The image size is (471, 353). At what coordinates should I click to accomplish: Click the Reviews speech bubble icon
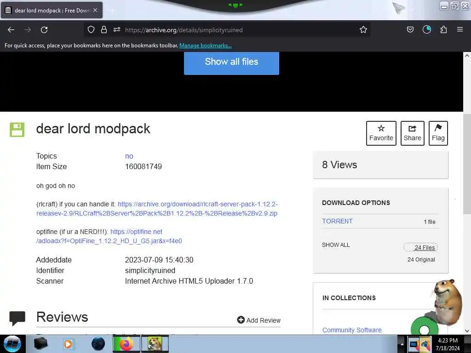[17, 318]
